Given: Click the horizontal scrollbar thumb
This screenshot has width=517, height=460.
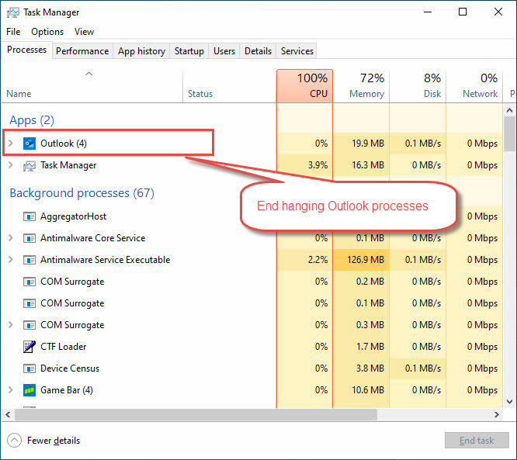Looking at the screenshot, I should (x=196, y=414).
